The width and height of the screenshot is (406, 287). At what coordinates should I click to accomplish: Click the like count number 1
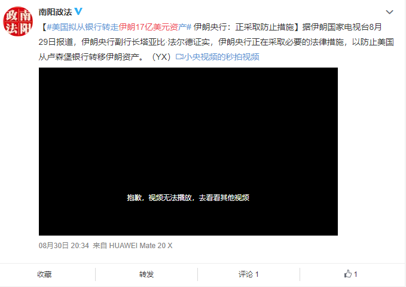pos(356,274)
